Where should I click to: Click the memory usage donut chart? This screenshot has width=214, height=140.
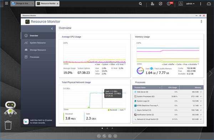[x=140, y=71]
